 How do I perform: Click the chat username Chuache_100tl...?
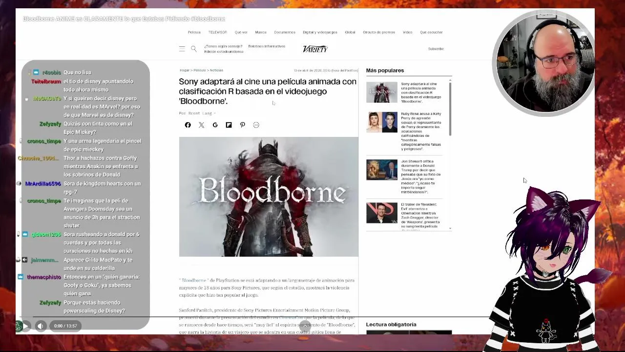coord(39,158)
